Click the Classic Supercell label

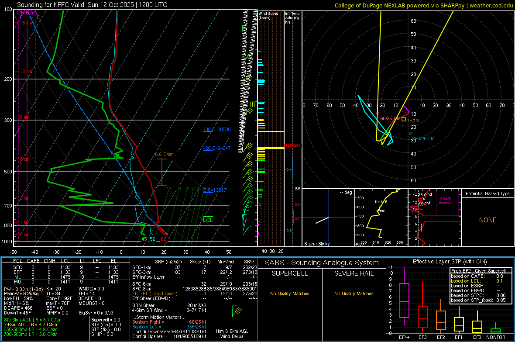[x=446, y=200]
